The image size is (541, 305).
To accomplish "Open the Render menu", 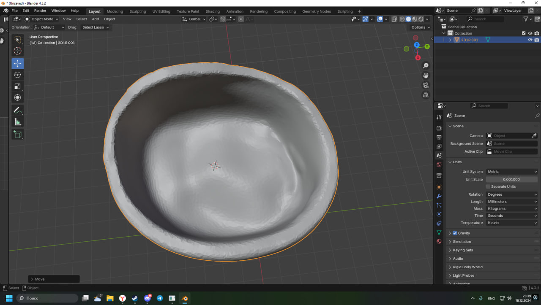I will [40, 11].
